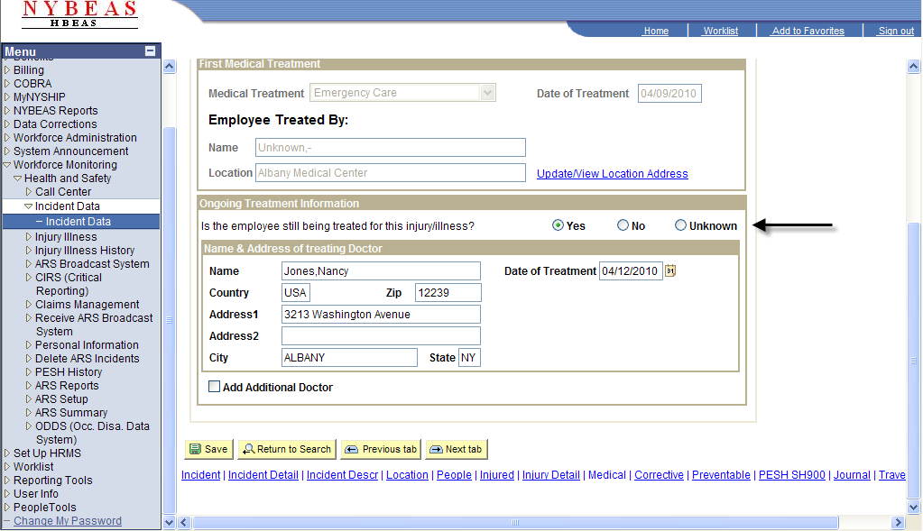Screen dimensions: 923x531
Task: Open ARS Broadcast System menu item
Action: tap(92, 263)
